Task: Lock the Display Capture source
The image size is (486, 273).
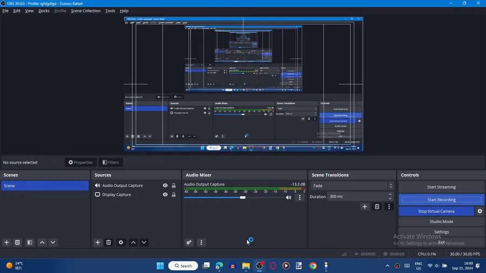Action: 173,195
